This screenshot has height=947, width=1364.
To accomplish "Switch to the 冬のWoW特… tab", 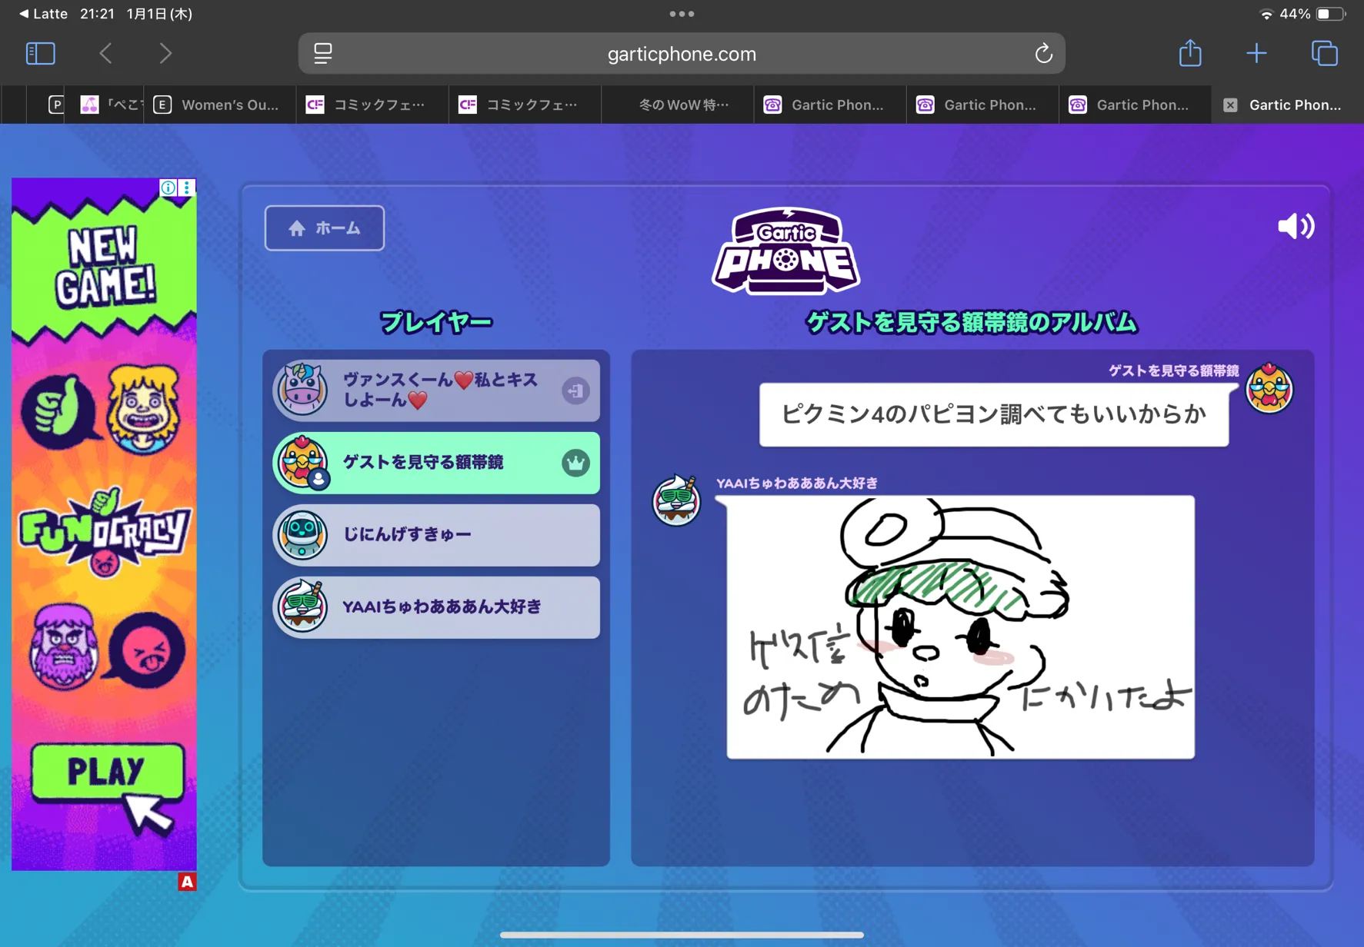I will (678, 105).
